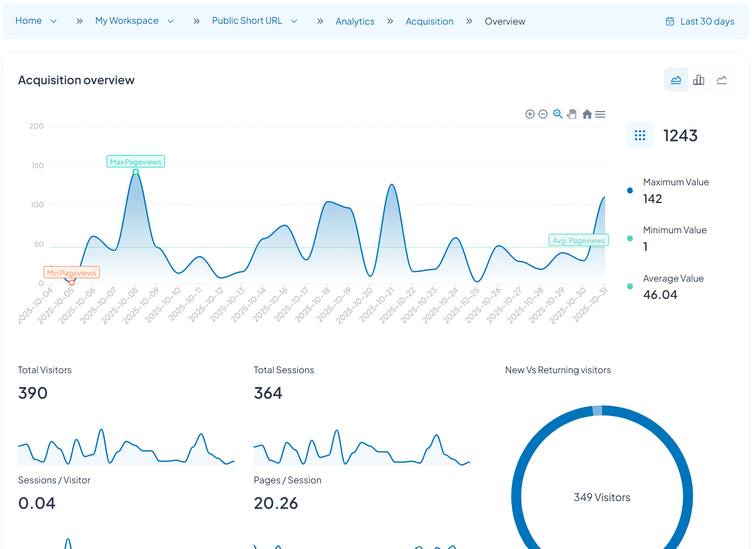This screenshot has height=549, width=752.
Task: Click the Average Value figure 46.04
Action: (x=660, y=295)
